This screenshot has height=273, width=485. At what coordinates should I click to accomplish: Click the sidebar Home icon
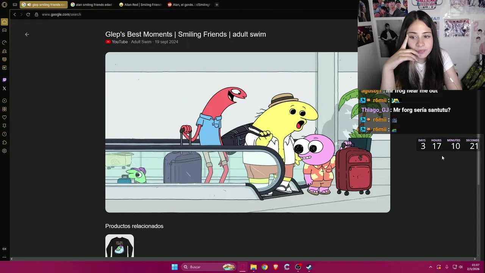(5, 22)
